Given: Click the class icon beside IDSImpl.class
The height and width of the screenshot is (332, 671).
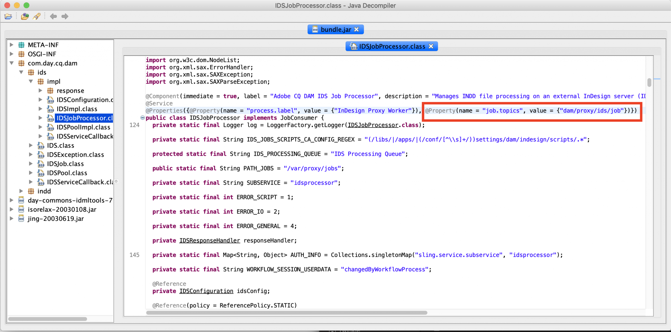Looking at the screenshot, I should pos(51,108).
